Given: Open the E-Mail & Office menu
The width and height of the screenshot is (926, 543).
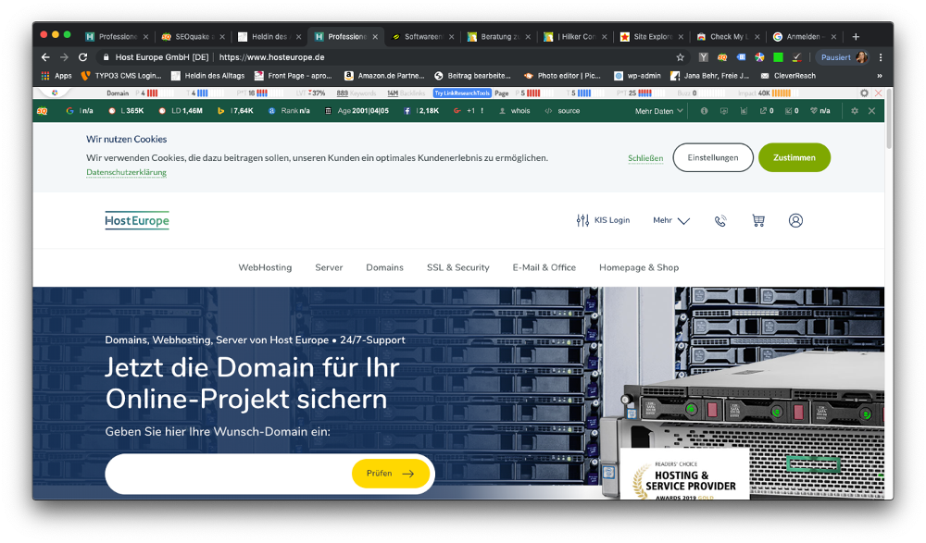Looking at the screenshot, I should tap(544, 267).
